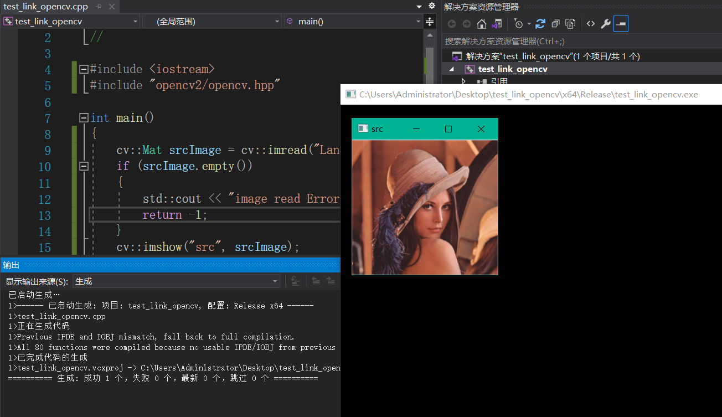Click the 输出 panel title bar
Image resolution: width=722 pixels, height=417 pixels.
pos(169,265)
